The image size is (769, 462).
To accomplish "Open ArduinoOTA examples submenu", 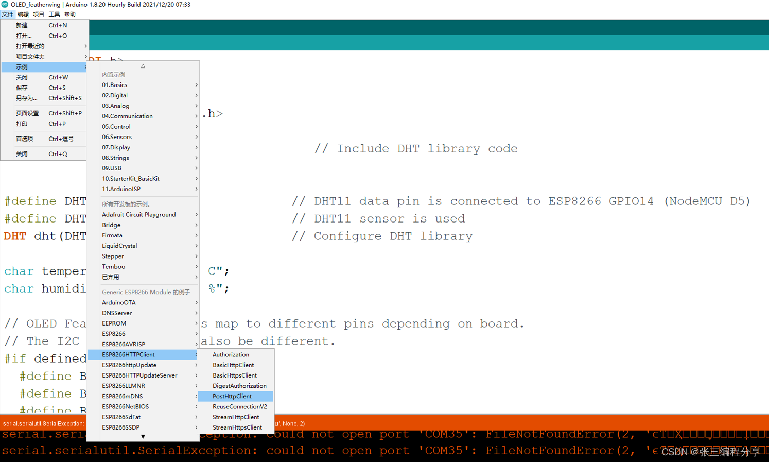I will pos(143,303).
